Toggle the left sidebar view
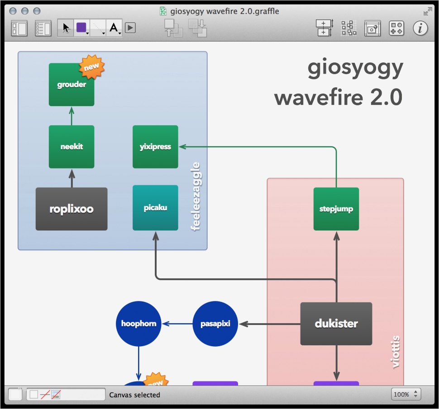 (x=19, y=28)
